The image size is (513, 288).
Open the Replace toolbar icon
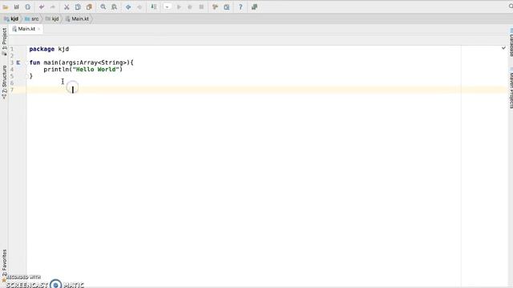114,7
